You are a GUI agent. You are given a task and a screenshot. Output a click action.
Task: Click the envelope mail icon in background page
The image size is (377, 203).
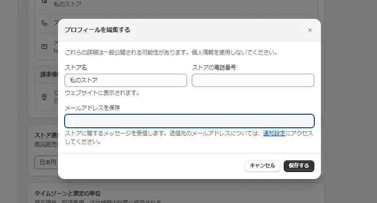pyautogui.click(x=44, y=47)
